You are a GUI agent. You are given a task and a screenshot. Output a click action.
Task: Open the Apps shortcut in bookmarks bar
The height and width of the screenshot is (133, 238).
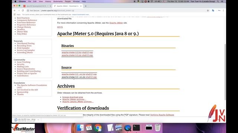tap(17, 15)
